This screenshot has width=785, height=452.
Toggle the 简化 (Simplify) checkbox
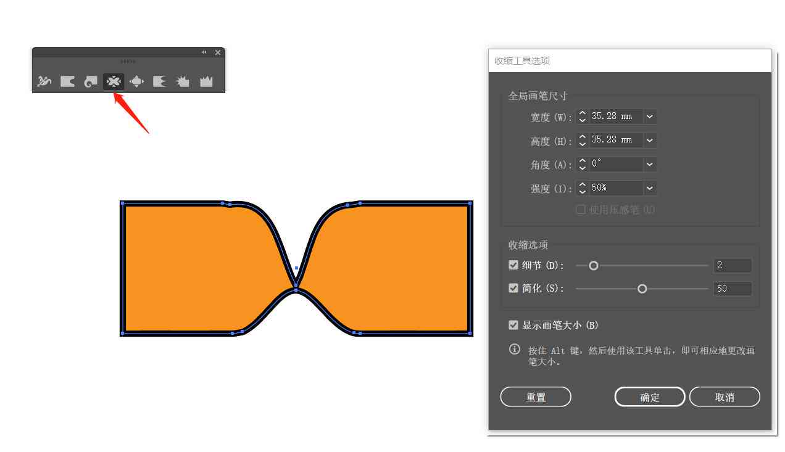click(513, 288)
